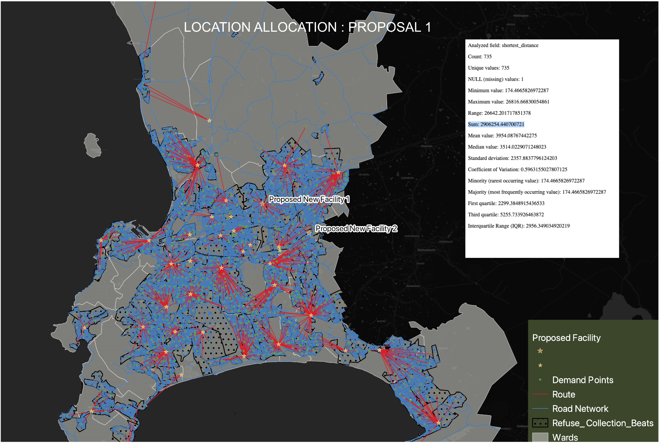The image size is (659, 443).
Task: Click the blue Road Network legend line
Action: [x=540, y=408]
